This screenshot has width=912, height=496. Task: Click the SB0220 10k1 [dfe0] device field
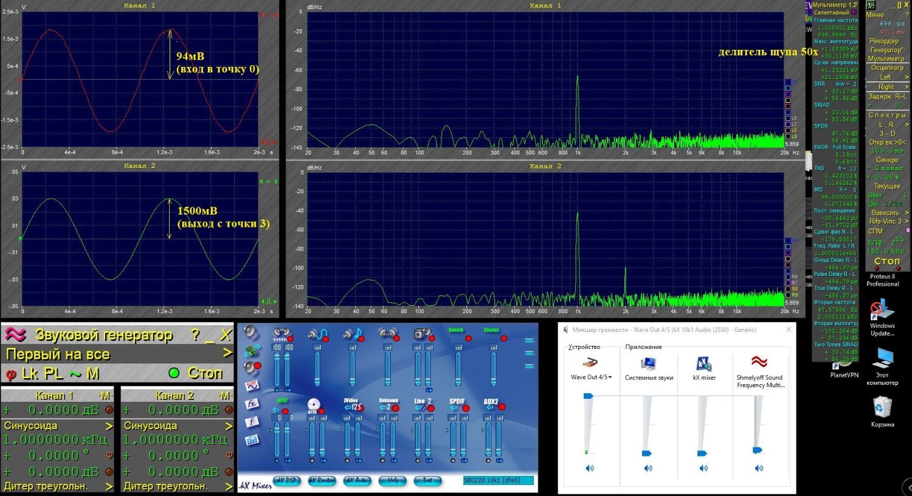tap(498, 480)
